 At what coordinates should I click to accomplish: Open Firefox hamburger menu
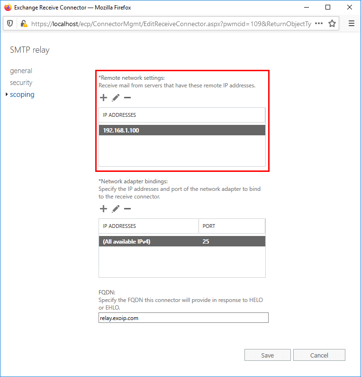pyautogui.click(x=351, y=23)
